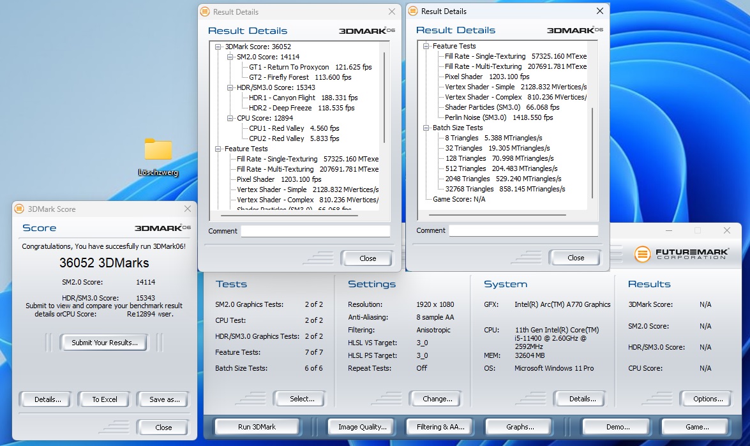Open Options... button under Results
This screenshot has height=446, width=750.
tap(707, 399)
